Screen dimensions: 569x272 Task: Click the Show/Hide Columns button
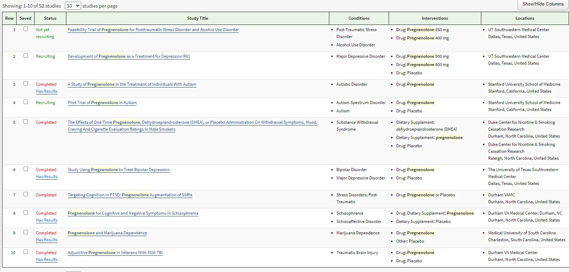543,4
